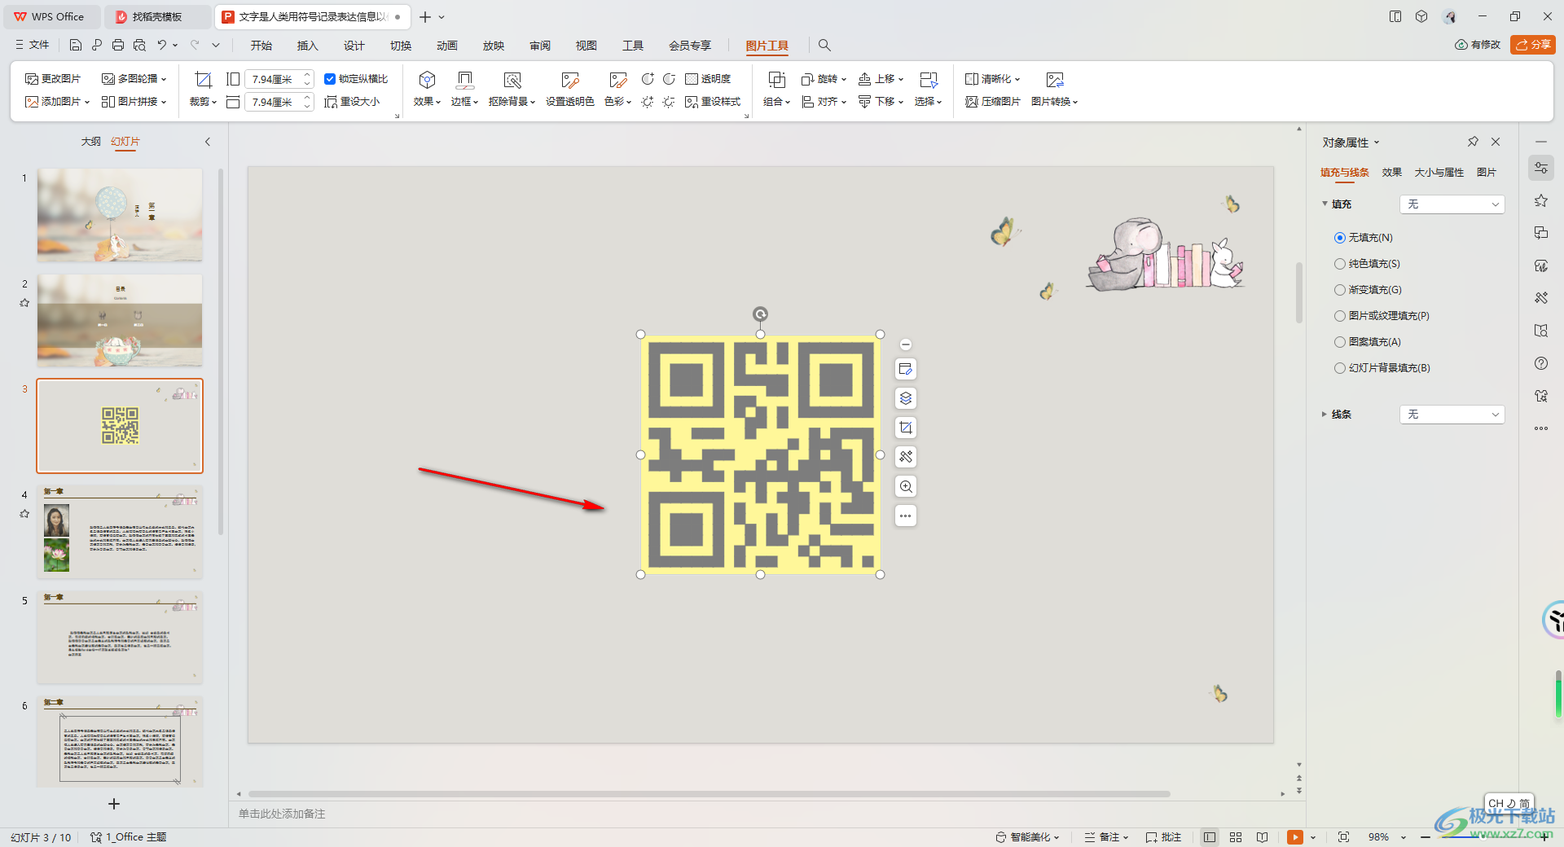Click the 重设样式 reset style button

[713, 102]
